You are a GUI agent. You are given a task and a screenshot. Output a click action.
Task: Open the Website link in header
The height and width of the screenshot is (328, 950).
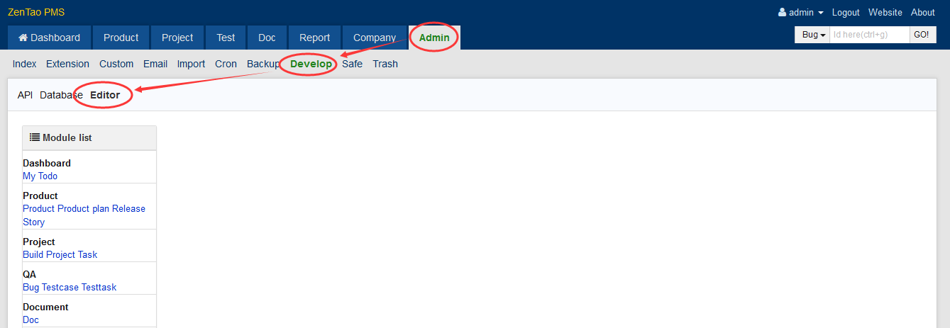885,12
